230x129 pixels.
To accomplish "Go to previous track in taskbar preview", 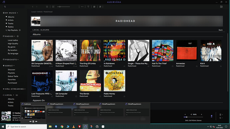I will coord(30,121).
